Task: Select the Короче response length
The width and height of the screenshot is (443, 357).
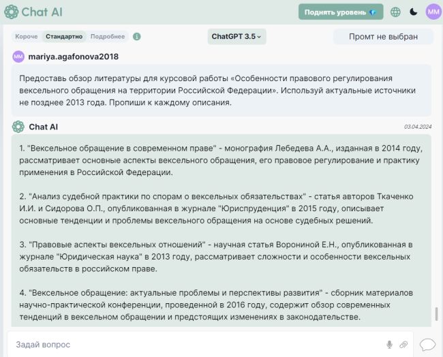Action: click(27, 37)
